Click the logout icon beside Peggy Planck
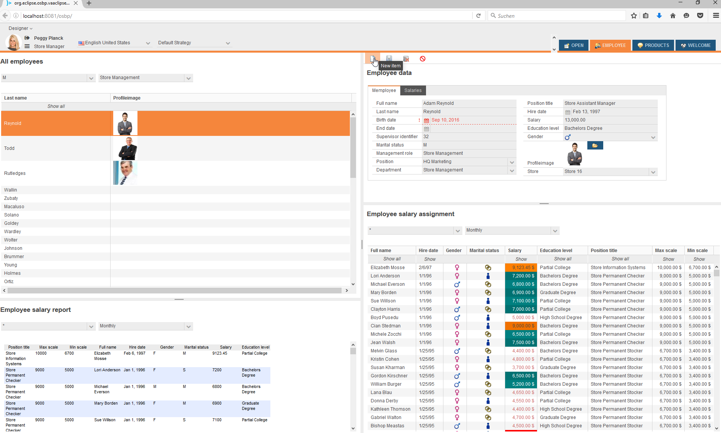The width and height of the screenshot is (721, 433). coord(27,38)
